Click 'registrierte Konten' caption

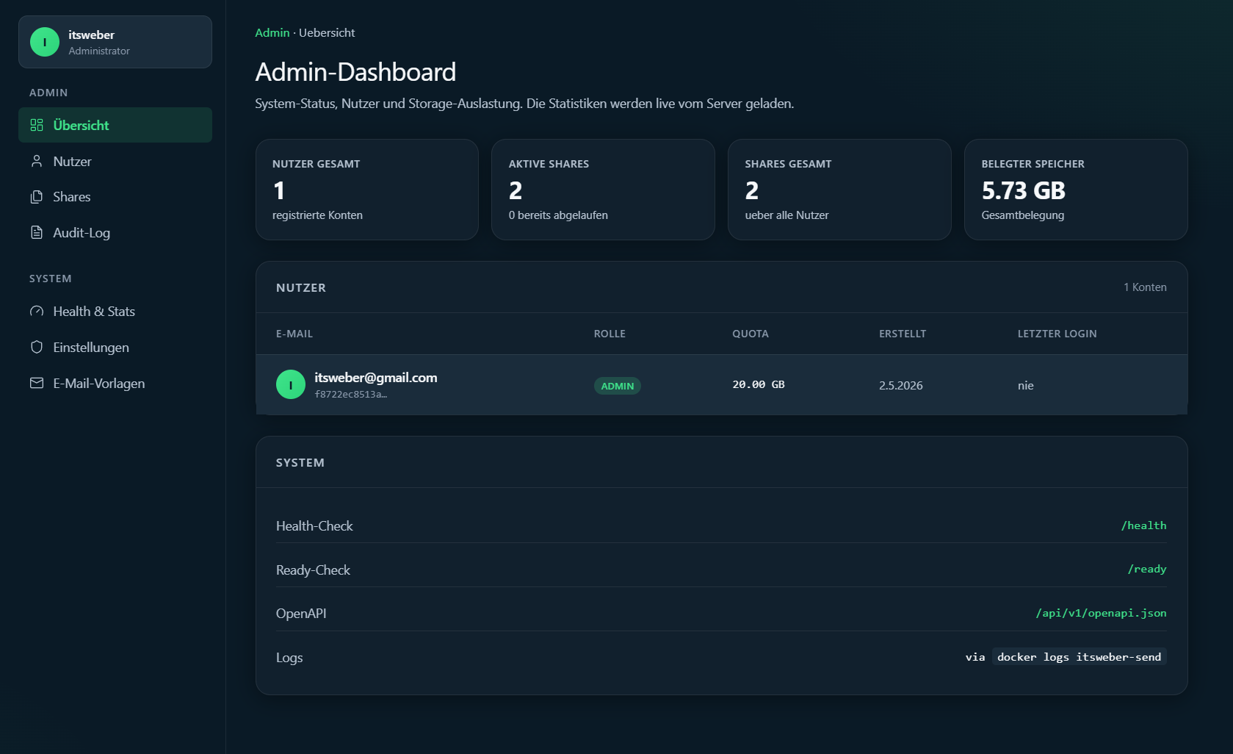coord(317,215)
